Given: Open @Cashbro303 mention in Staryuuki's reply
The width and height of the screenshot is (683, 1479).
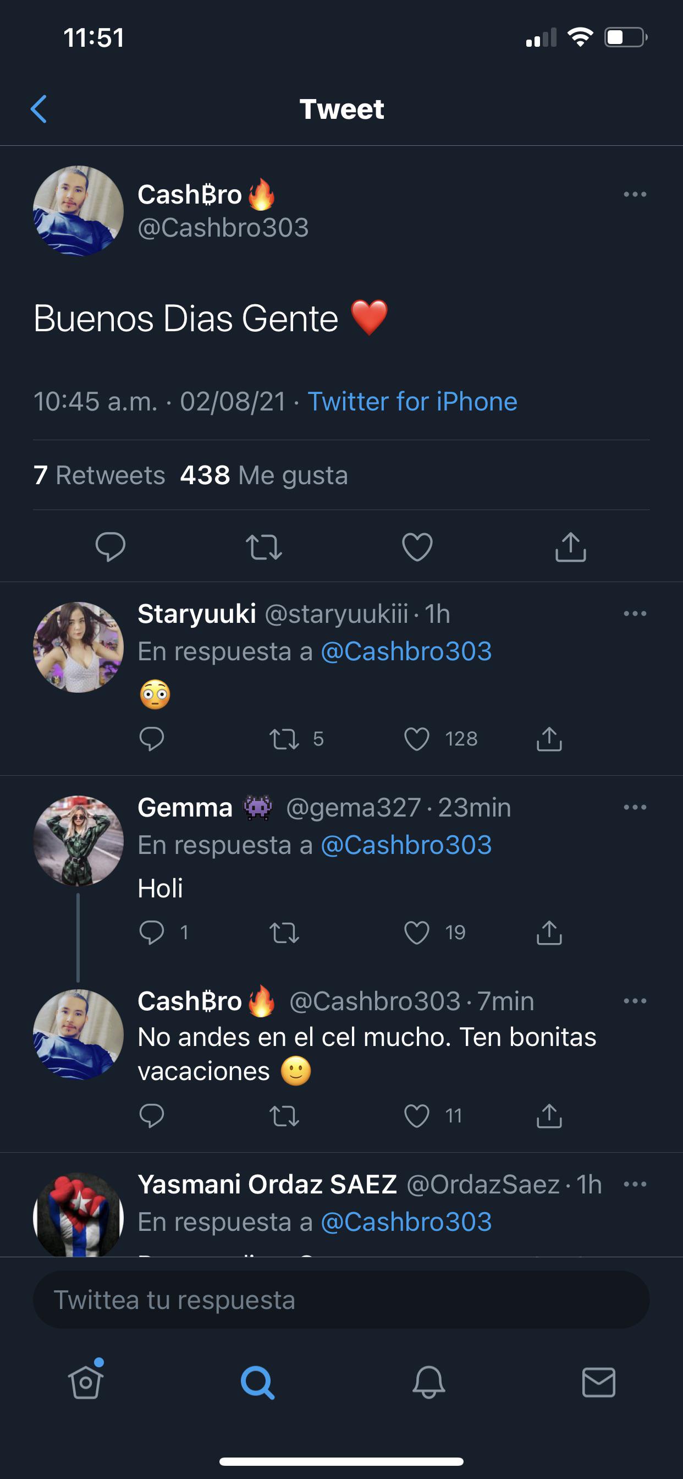Looking at the screenshot, I should [x=406, y=651].
